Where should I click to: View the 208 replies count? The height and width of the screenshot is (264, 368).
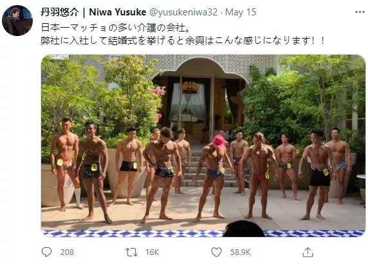(x=67, y=252)
